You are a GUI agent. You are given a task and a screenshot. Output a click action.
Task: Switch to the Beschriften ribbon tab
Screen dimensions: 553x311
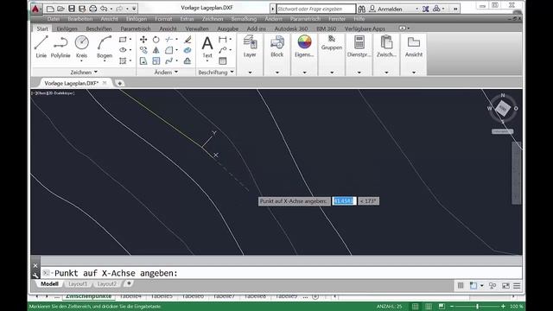[99, 29]
